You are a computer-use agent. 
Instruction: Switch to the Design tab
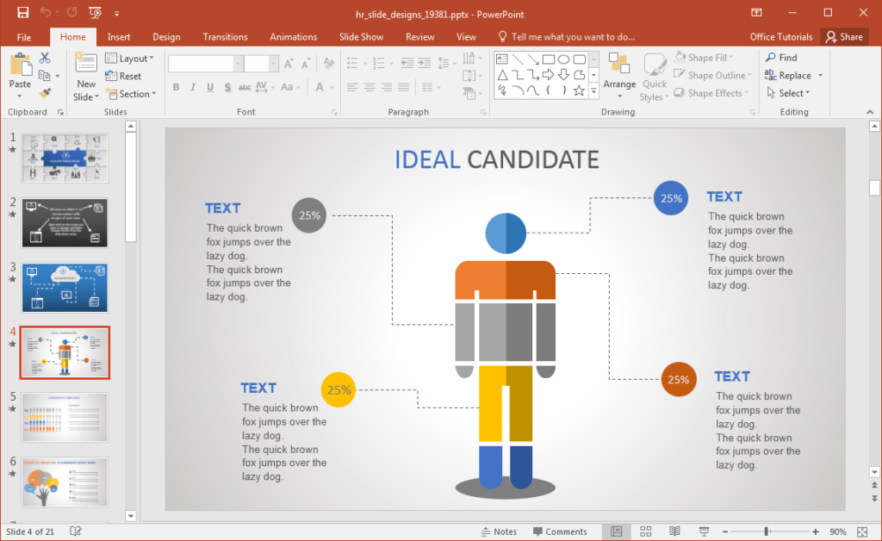click(x=166, y=36)
